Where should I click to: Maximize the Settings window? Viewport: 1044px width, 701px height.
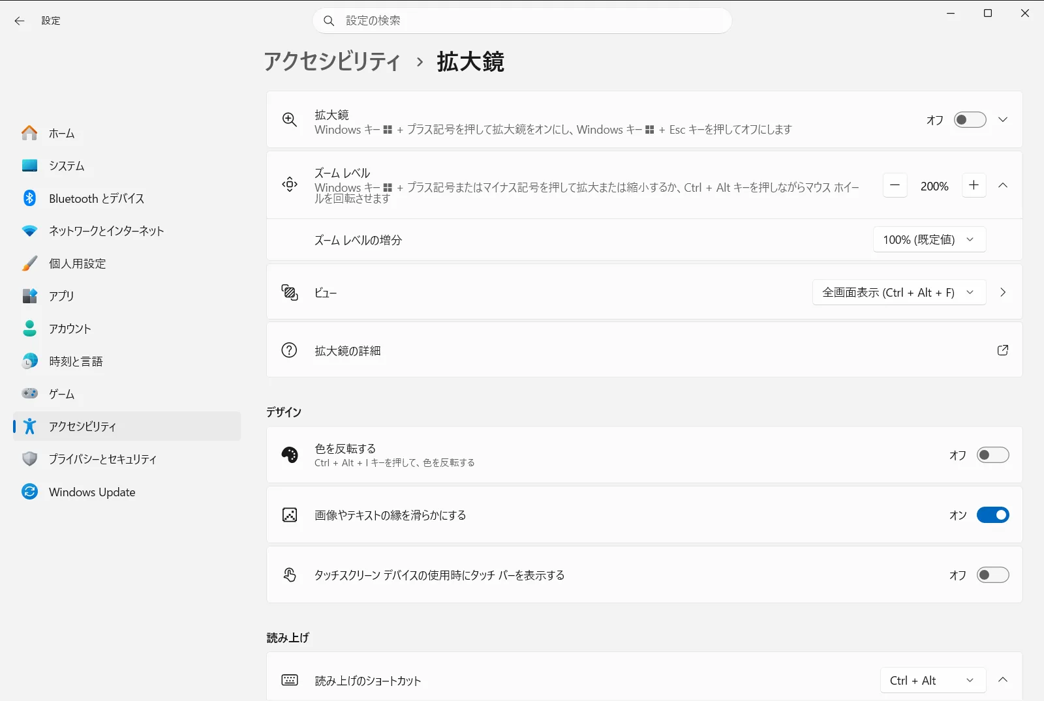(x=988, y=13)
